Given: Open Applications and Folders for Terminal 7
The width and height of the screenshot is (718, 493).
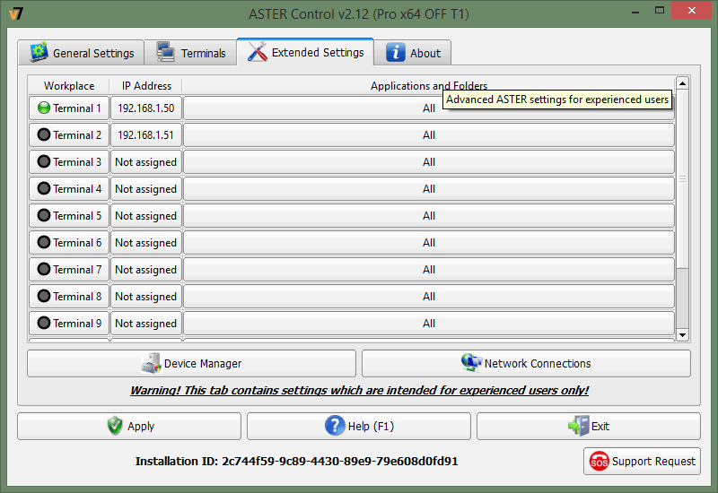Looking at the screenshot, I should coord(429,270).
